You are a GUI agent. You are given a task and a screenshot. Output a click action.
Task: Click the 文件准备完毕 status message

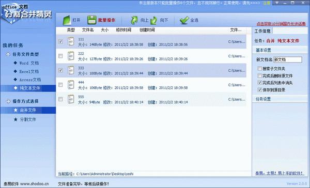click(83, 184)
